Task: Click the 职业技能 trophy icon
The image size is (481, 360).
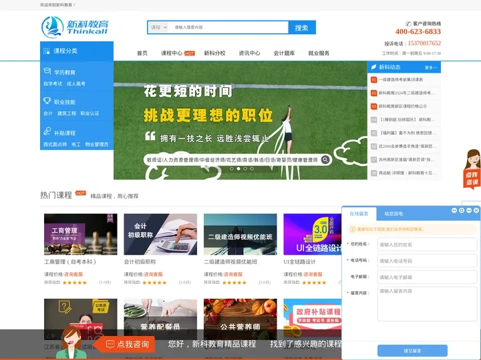Action: 47,101
